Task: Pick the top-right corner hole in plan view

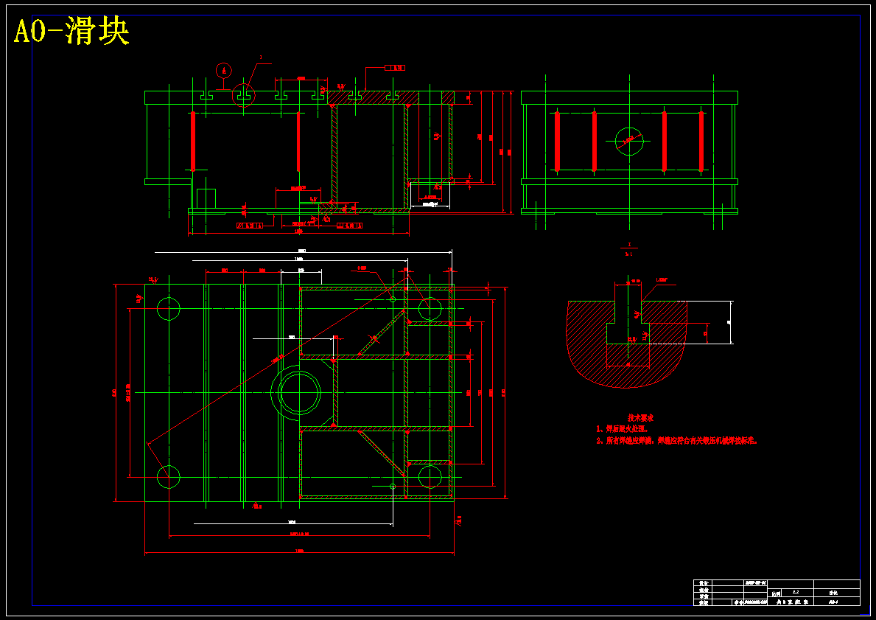Action: click(430, 309)
